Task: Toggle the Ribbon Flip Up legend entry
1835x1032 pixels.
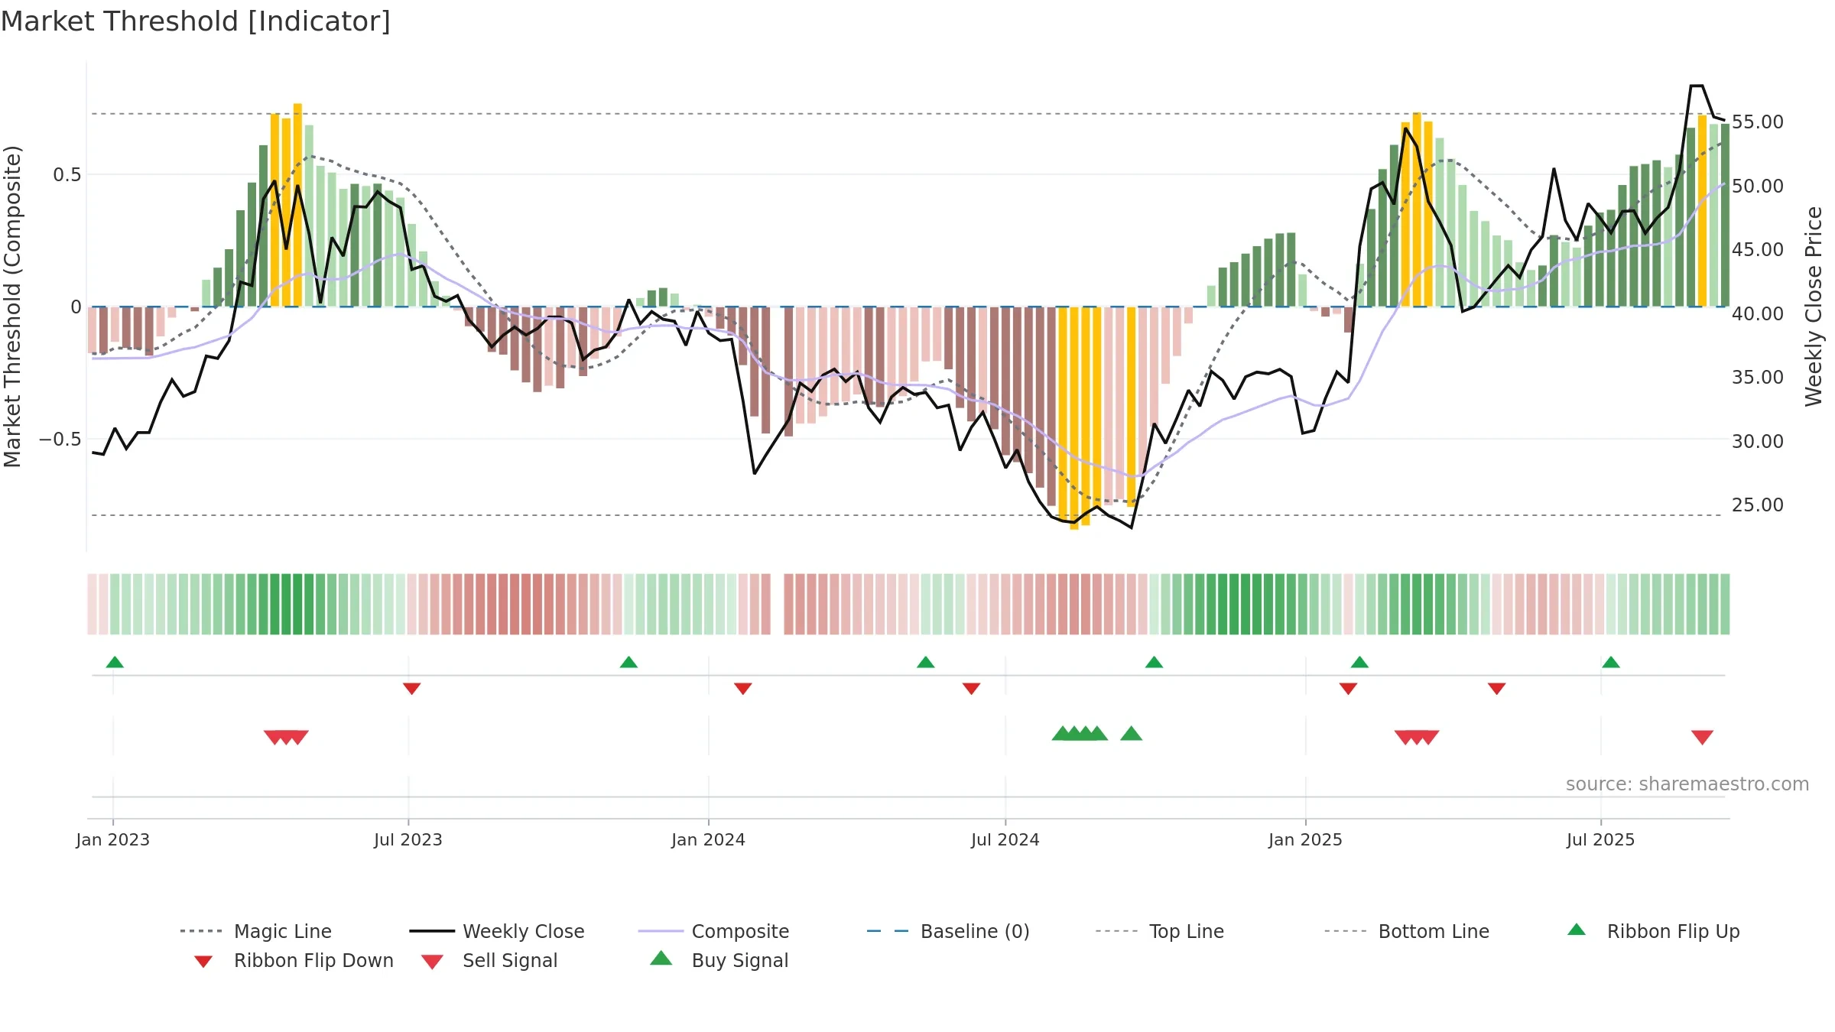Action: [1653, 931]
